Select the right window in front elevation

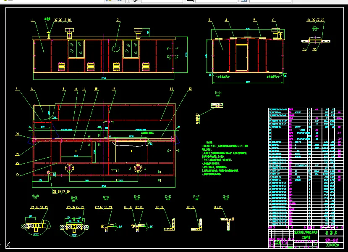point(131,49)
